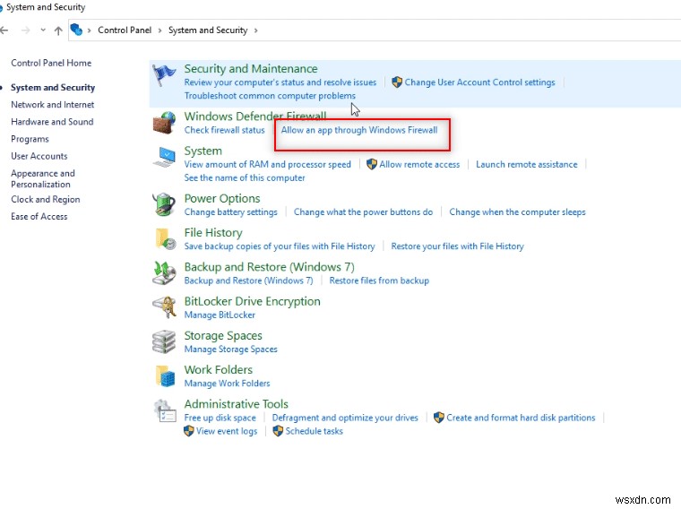Click Control Panel in the address bar
Screen dimensions: 681x509
(x=125, y=30)
